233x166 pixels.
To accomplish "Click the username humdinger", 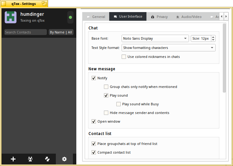I will pyautogui.click(x=32, y=14).
